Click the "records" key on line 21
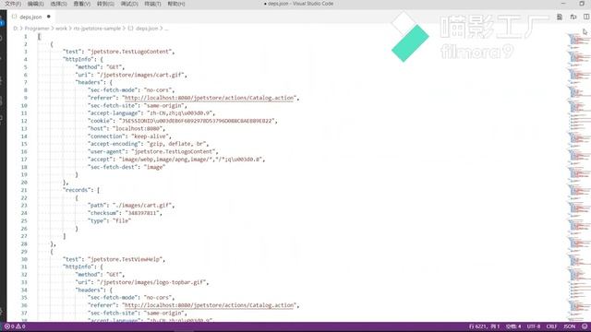The width and height of the screenshot is (591, 332). [78, 190]
